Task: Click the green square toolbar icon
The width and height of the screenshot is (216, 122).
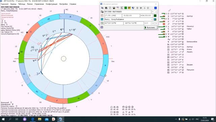Action: pos(126,8)
